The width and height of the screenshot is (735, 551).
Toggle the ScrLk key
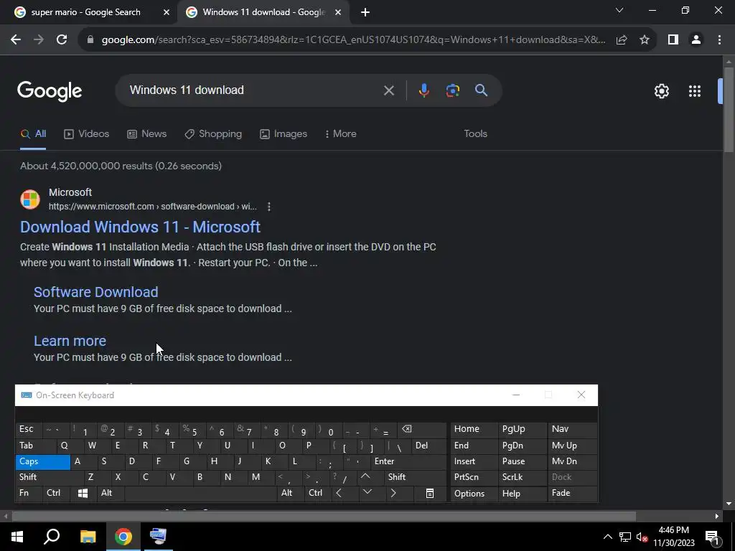point(522,477)
